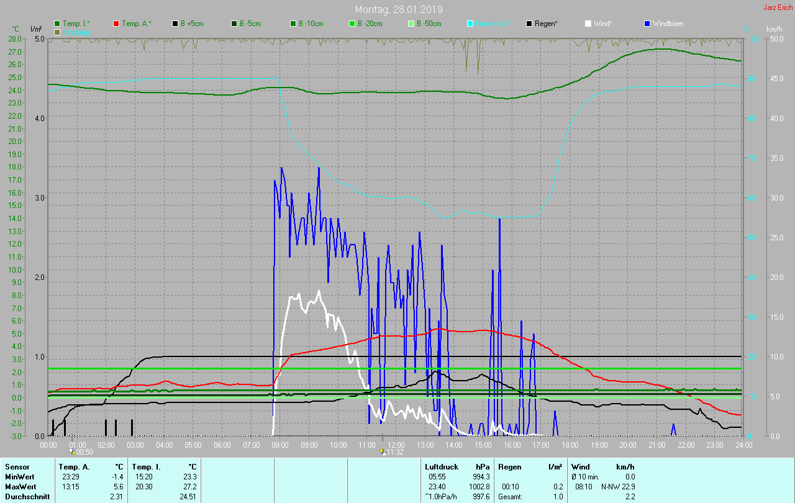
Task: Select the Temp. A. column header
Action: click(x=74, y=466)
